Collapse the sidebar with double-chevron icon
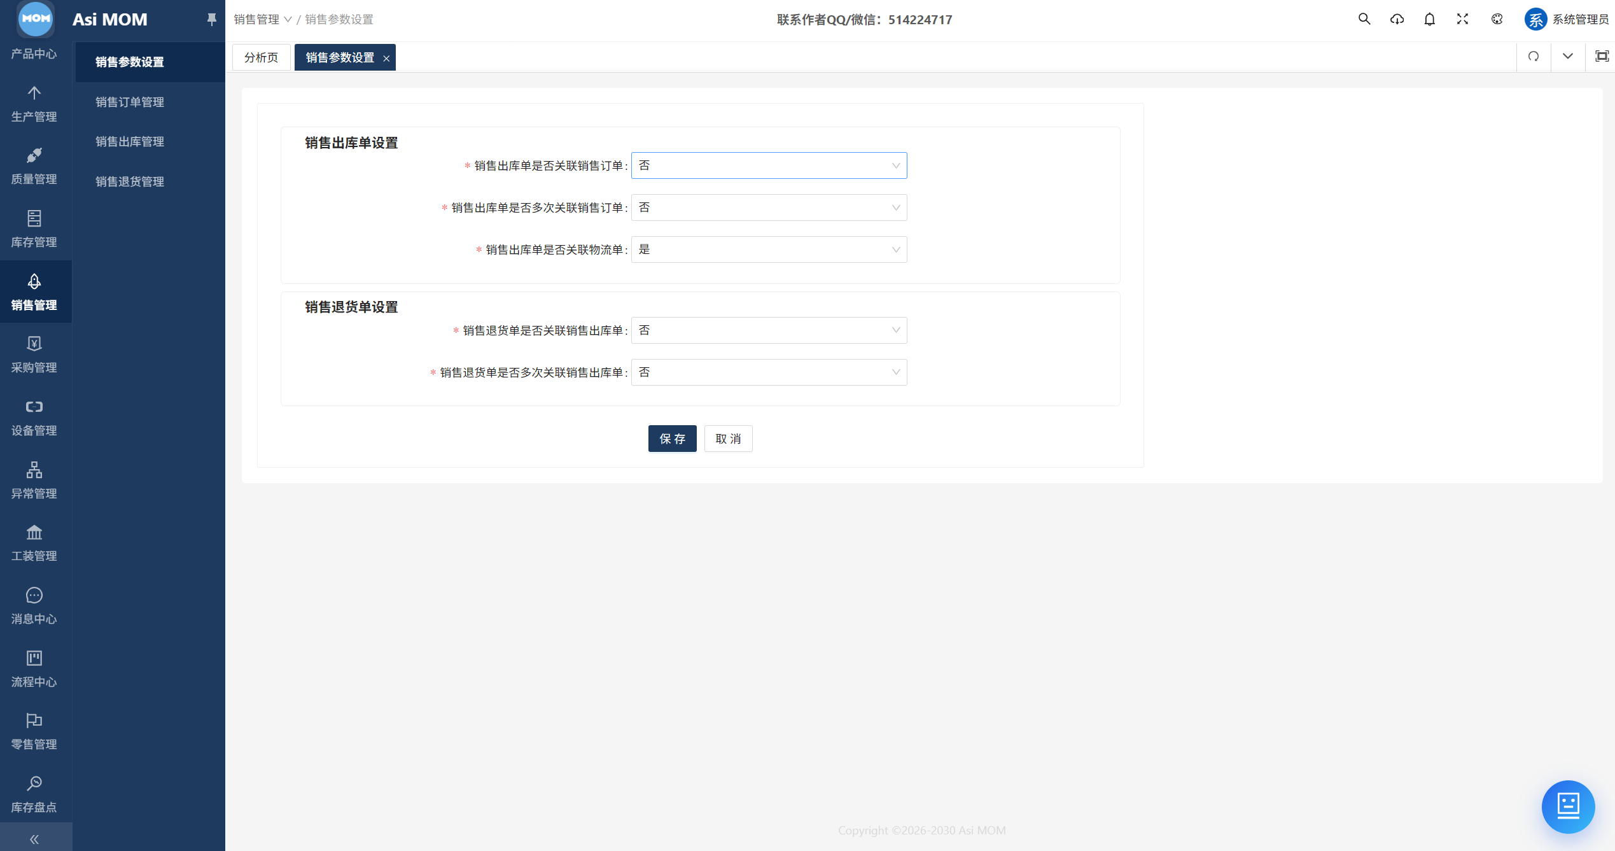This screenshot has height=851, width=1615. [35, 839]
